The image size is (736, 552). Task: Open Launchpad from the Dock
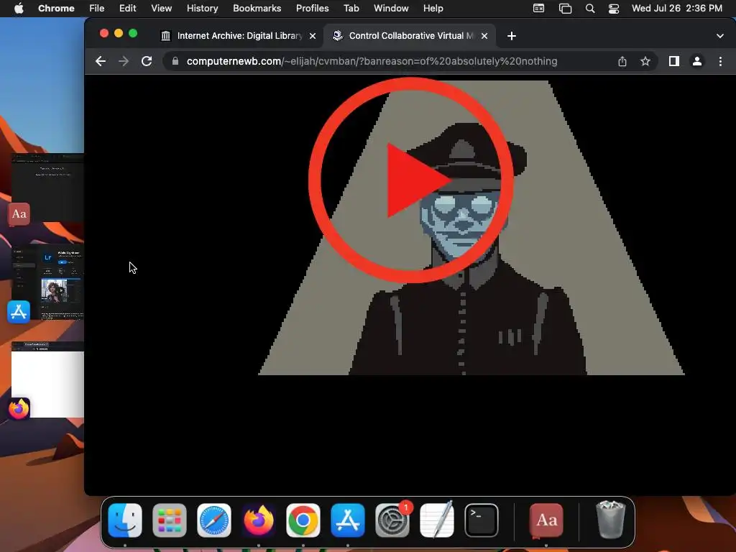170,520
